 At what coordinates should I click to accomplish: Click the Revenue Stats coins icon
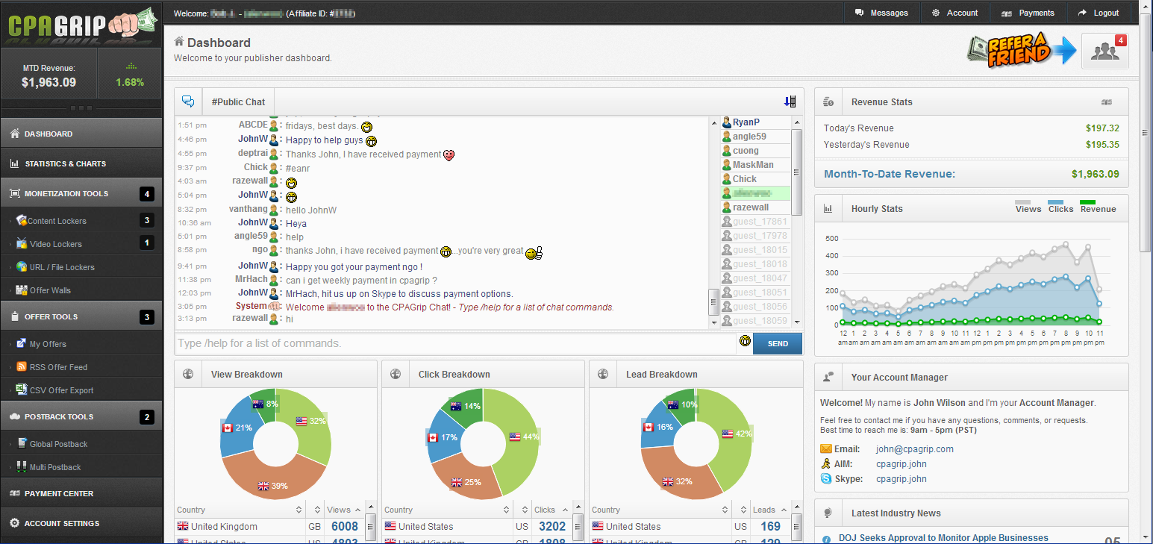pyautogui.click(x=828, y=102)
